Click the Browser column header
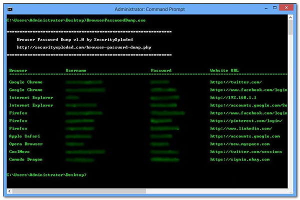300x200 pixels. pos(18,70)
